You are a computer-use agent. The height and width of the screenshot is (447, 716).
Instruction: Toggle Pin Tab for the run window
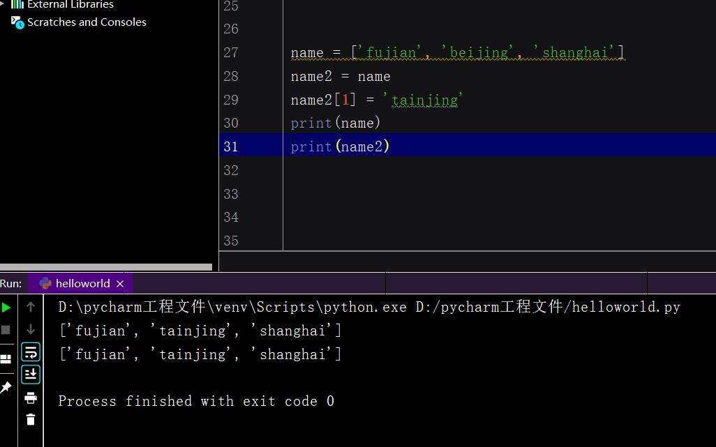(x=6, y=386)
